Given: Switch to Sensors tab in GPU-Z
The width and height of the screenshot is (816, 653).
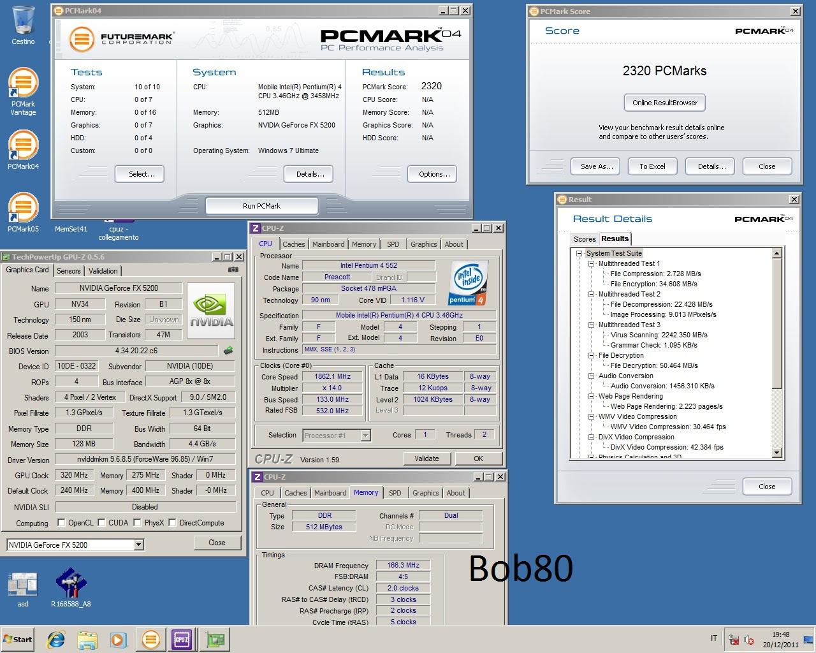Looking at the screenshot, I should (68, 271).
